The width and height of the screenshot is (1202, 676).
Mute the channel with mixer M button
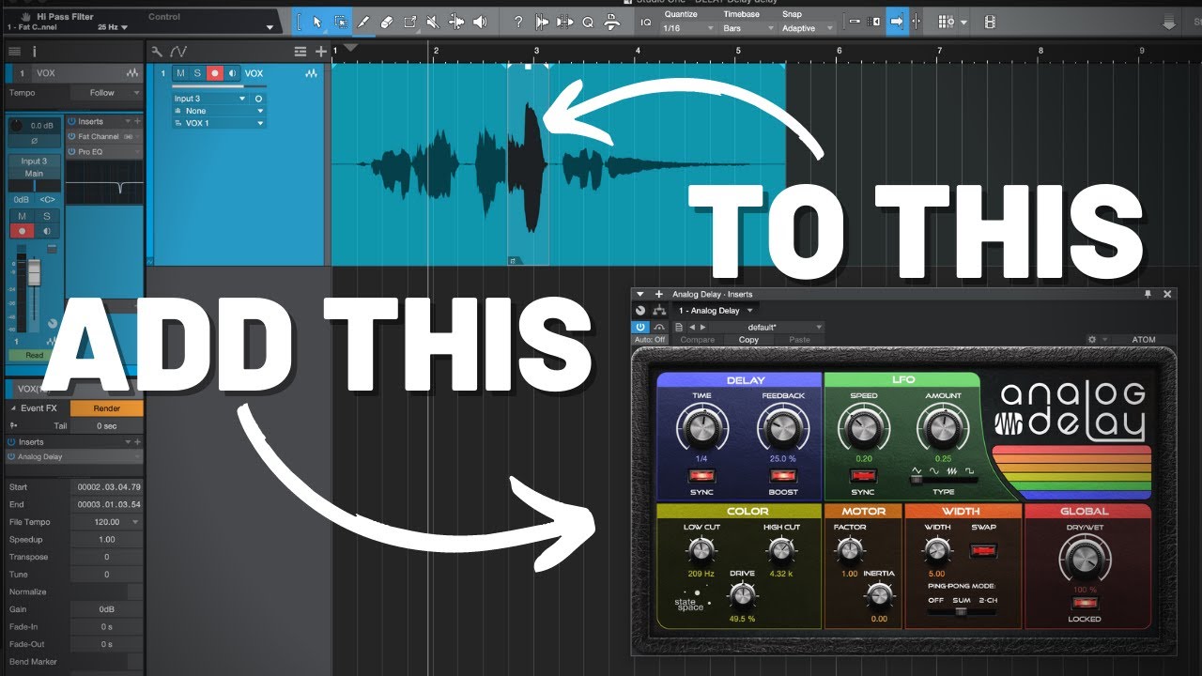[21, 217]
